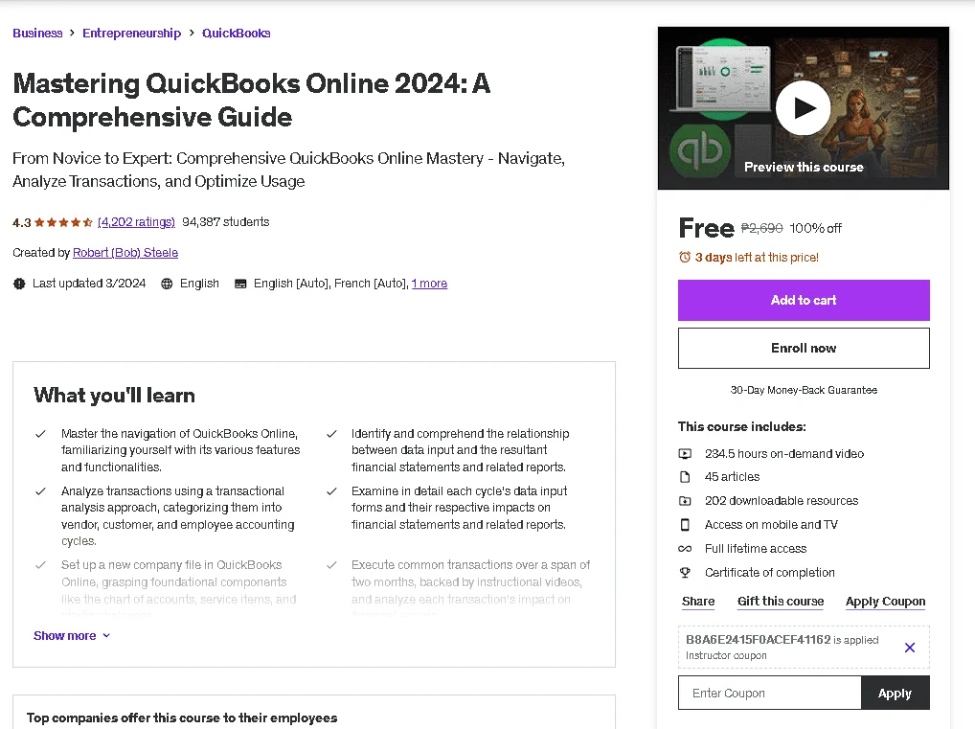
Task: Click the articles document icon
Action: [x=685, y=477]
